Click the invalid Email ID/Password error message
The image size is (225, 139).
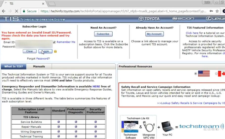pyautogui.click(x=36, y=36)
